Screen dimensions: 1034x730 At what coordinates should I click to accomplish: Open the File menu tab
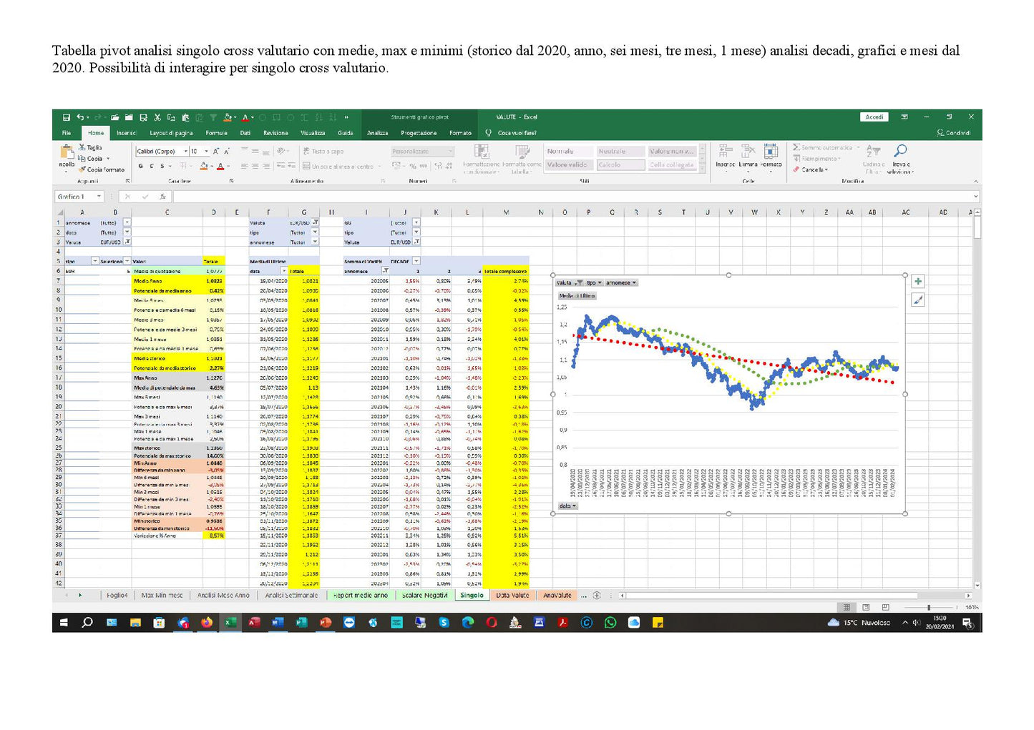point(67,133)
